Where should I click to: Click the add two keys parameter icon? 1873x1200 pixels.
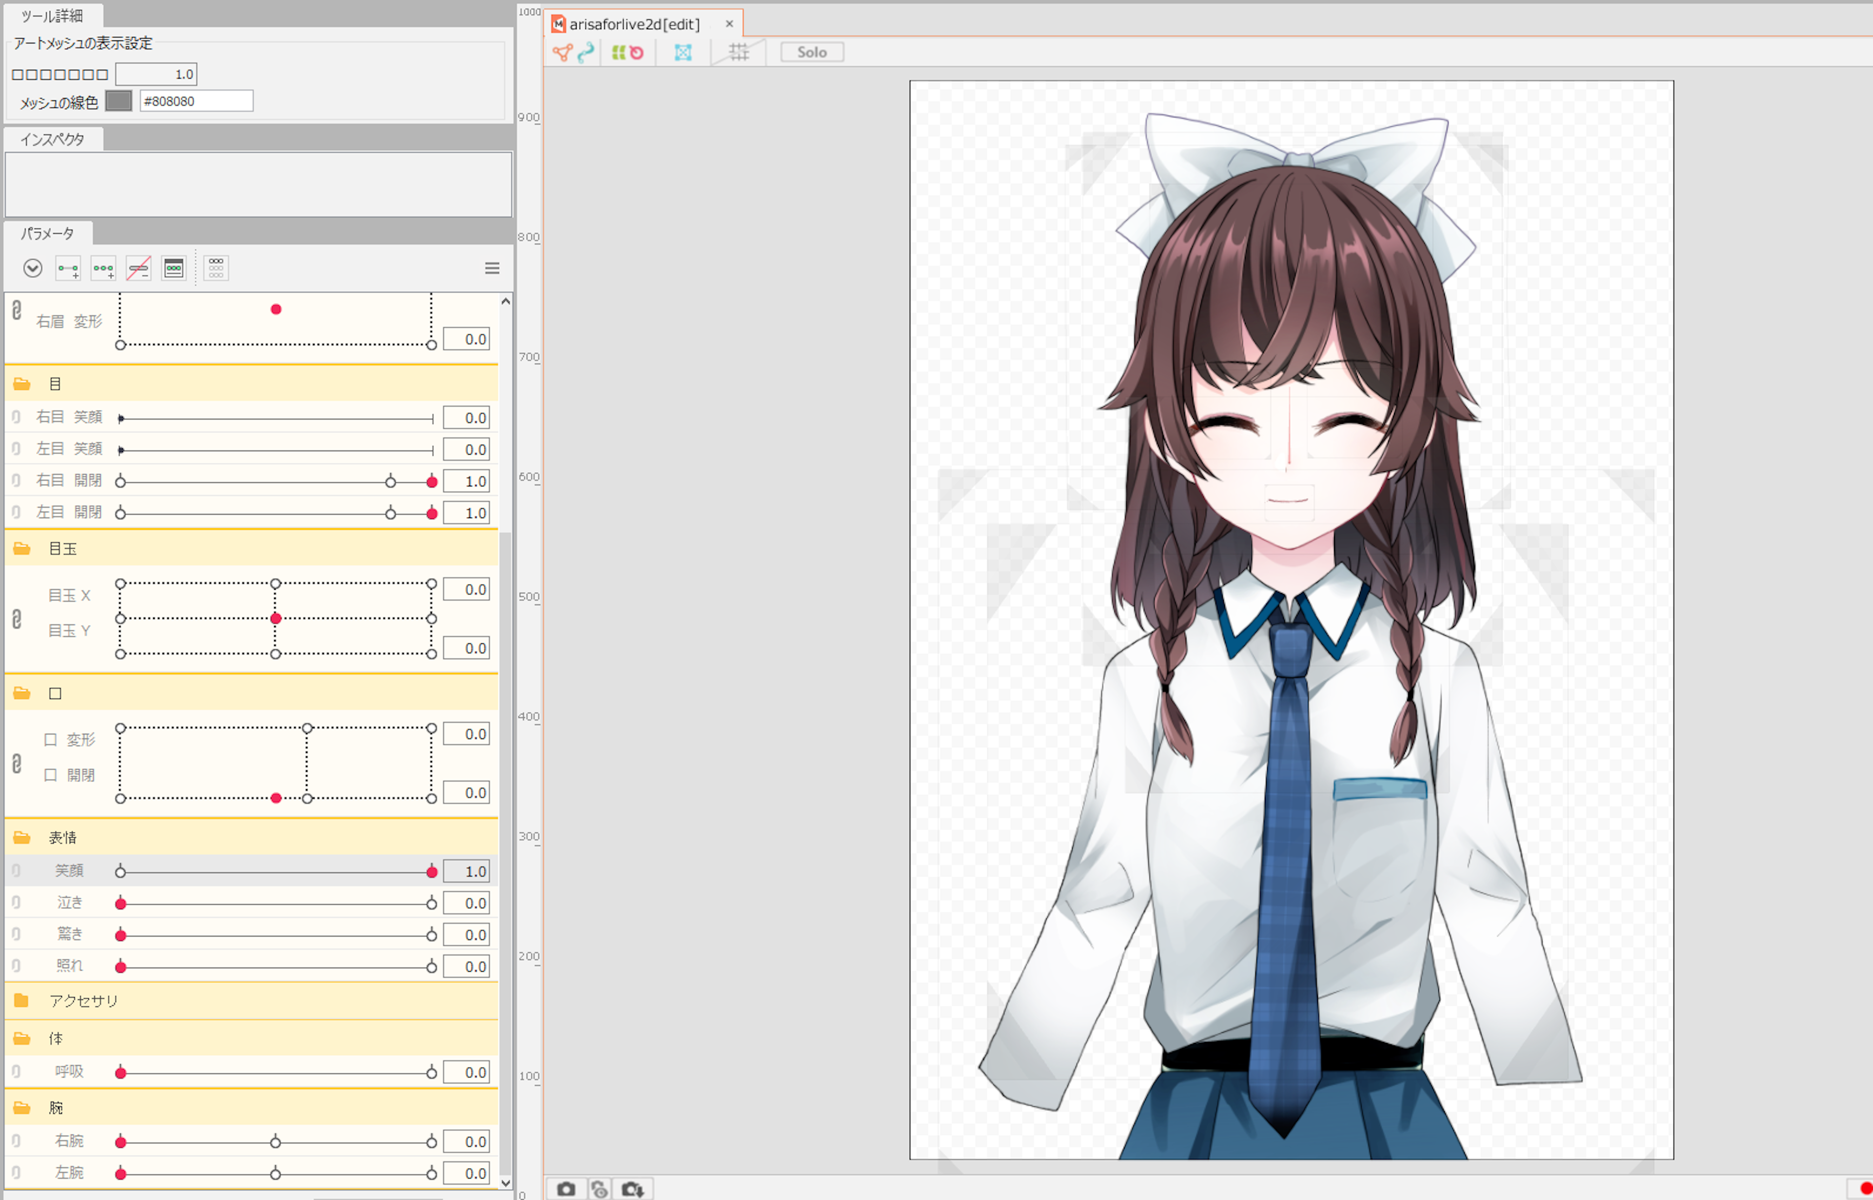68,269
